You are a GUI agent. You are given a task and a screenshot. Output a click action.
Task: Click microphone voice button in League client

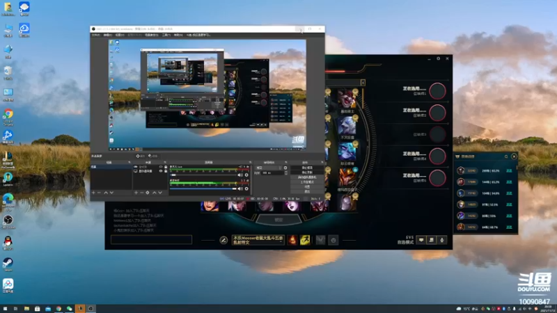pyautogui.click(x=442, y=240)
